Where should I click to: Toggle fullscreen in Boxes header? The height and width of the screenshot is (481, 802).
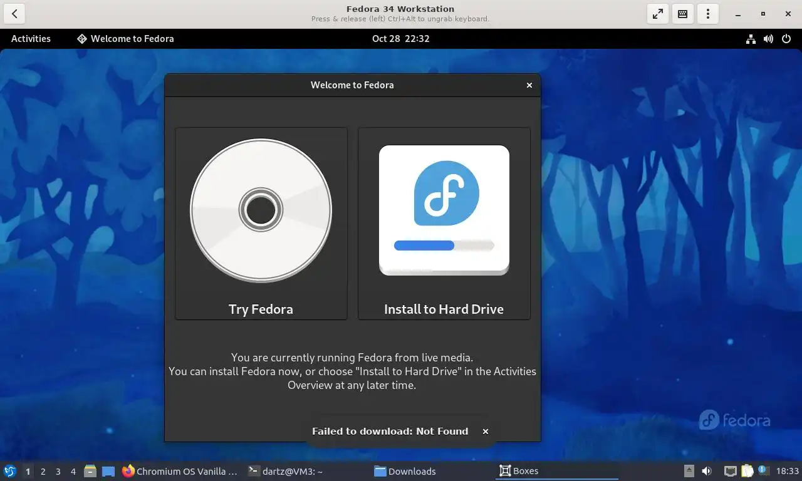pos(658,14)
